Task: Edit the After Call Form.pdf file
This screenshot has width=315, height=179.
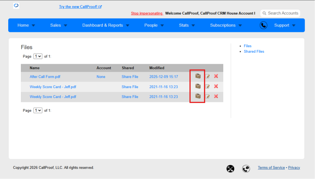Action: point(208,76)
